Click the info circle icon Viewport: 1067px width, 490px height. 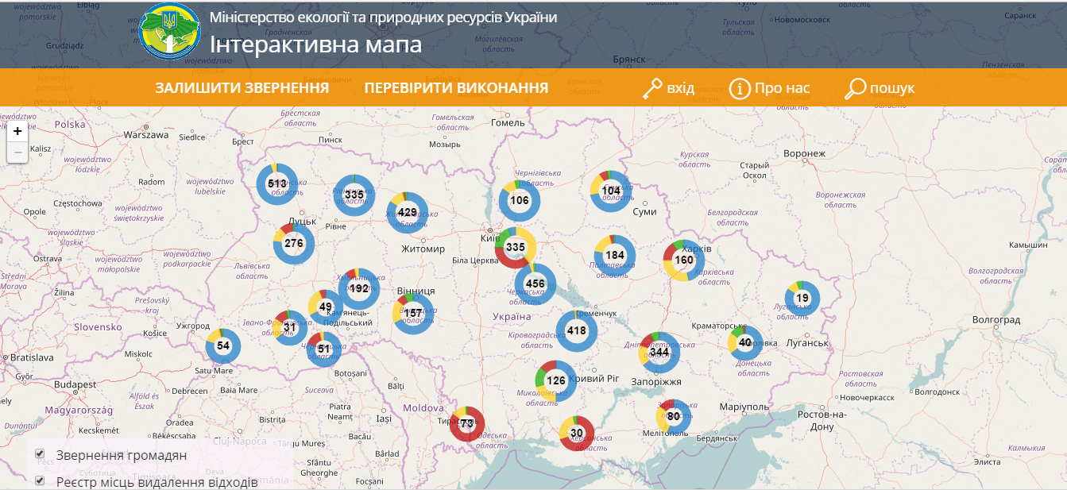tap(740, 88)
